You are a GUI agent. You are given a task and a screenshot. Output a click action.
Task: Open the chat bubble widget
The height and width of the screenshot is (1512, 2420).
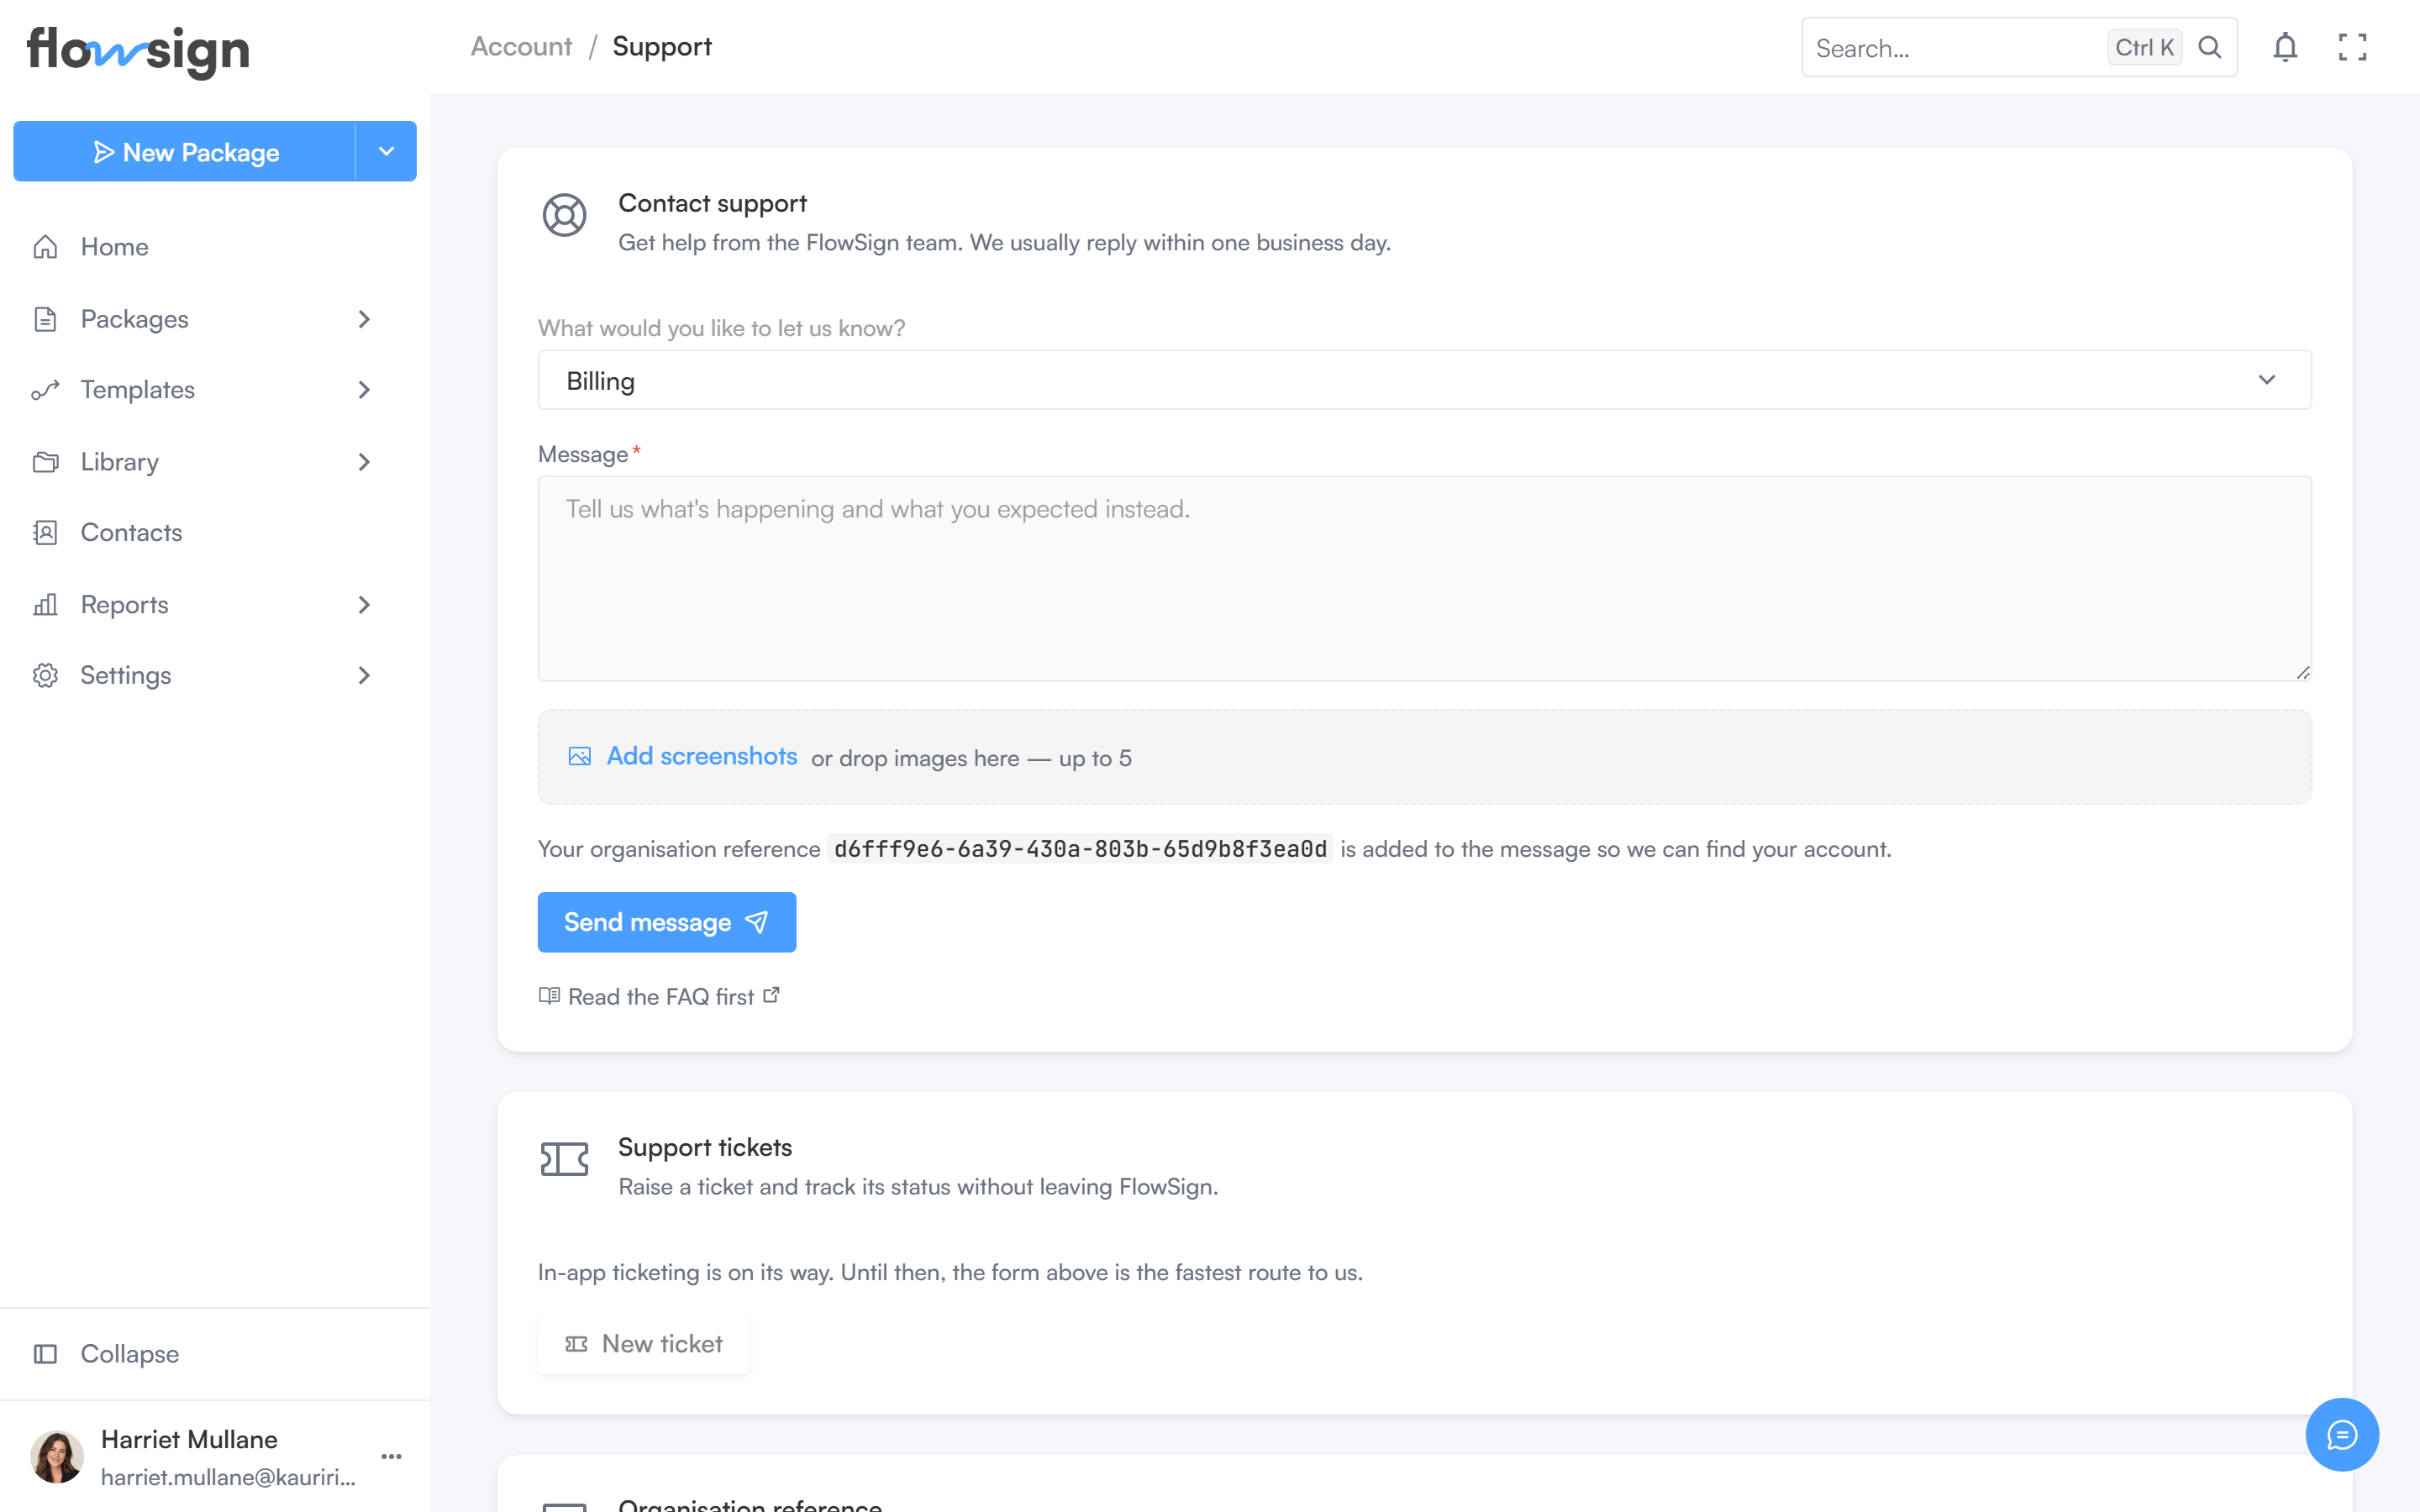click(x=2342, y=1434)
